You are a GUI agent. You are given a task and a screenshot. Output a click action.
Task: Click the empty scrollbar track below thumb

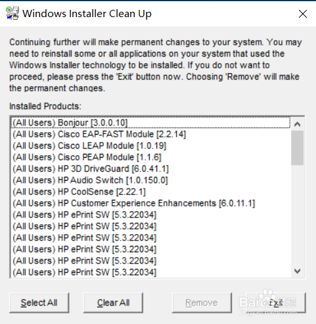[x=297, y=215]
